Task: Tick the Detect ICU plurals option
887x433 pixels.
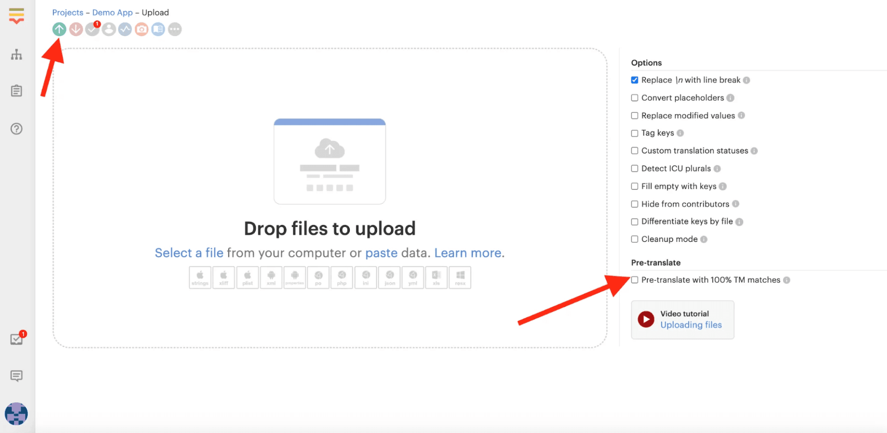Action: coord(635,169)
